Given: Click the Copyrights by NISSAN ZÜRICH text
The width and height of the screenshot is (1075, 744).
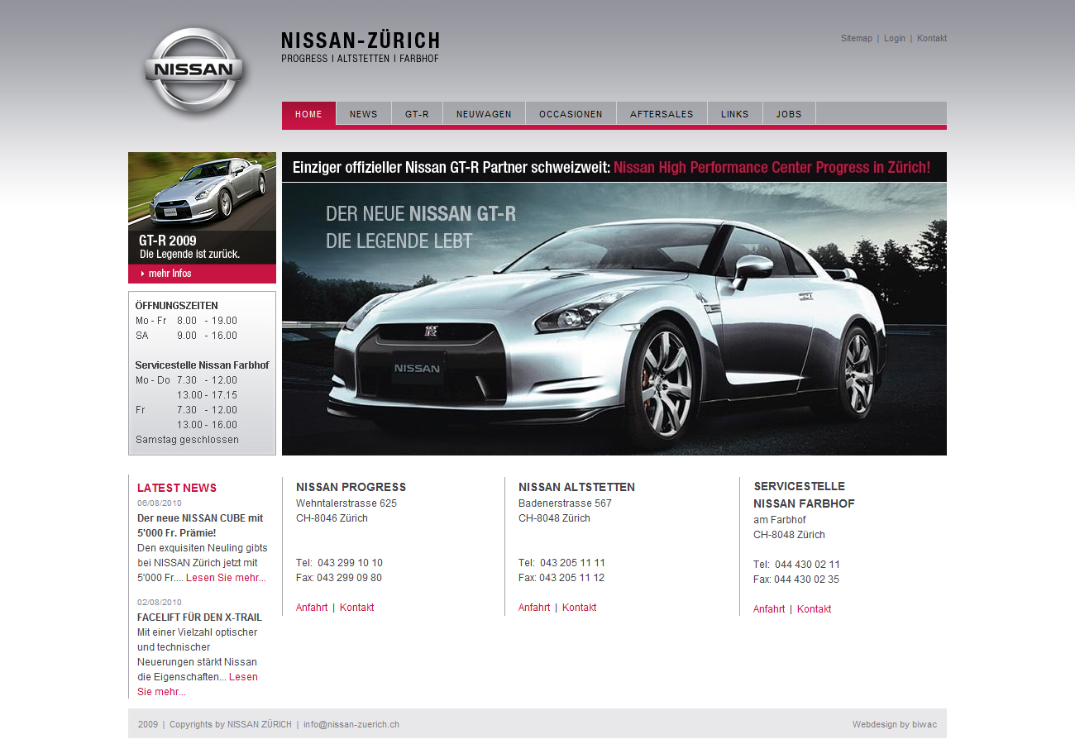Looking at the screenshot, I should 231,724.
